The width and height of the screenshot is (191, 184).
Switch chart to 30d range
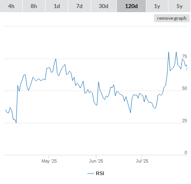pos(104,6)
